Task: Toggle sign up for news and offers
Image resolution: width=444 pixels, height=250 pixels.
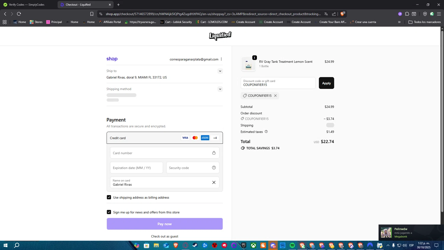Action: 109,212
